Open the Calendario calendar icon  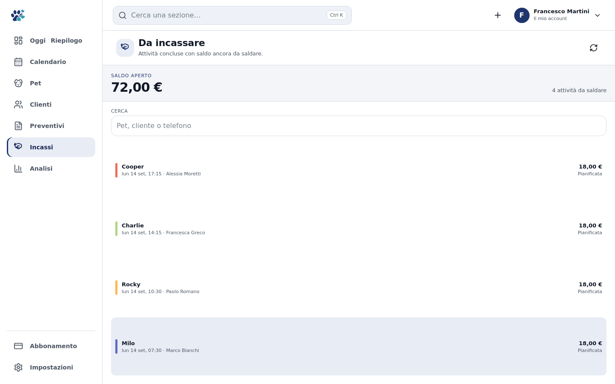point(18,62)
